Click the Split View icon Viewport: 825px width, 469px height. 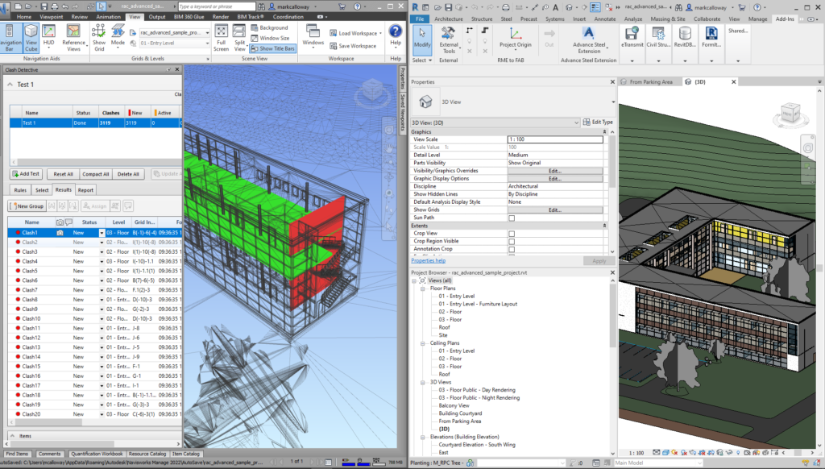pos(240,38)
